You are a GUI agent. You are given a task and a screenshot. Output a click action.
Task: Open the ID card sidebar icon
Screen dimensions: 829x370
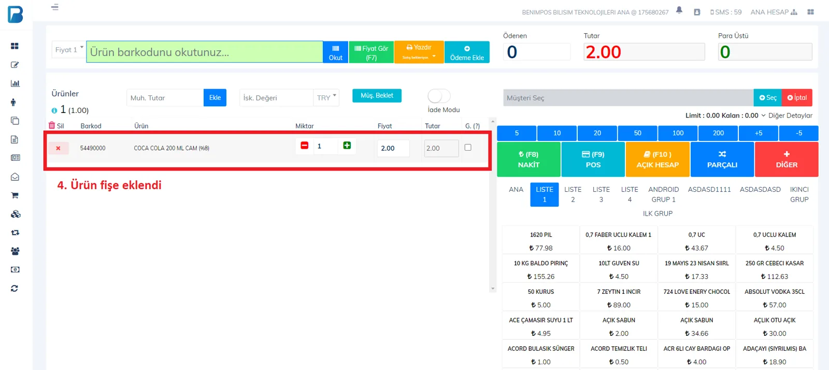pos(15,158)
